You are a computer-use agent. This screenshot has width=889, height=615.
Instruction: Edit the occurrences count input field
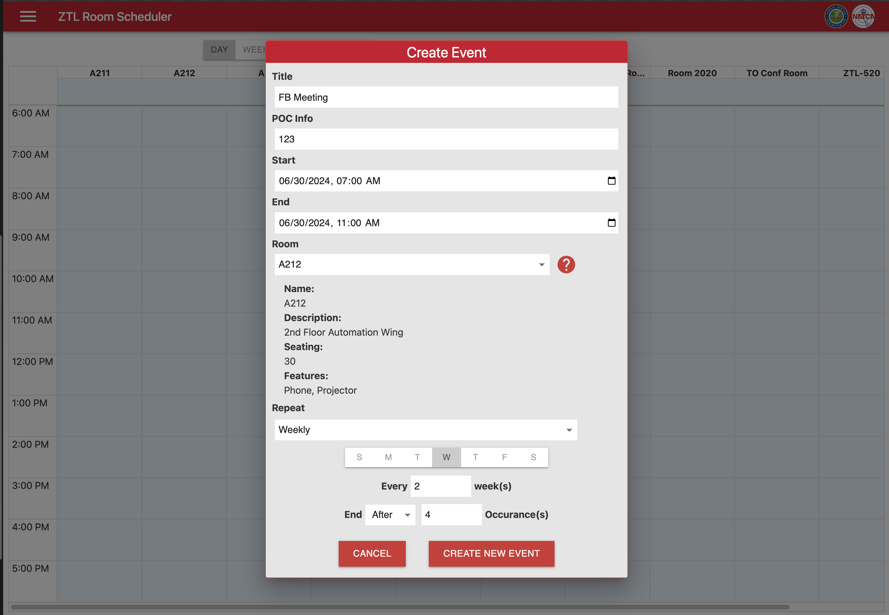(x=450, y=514)
